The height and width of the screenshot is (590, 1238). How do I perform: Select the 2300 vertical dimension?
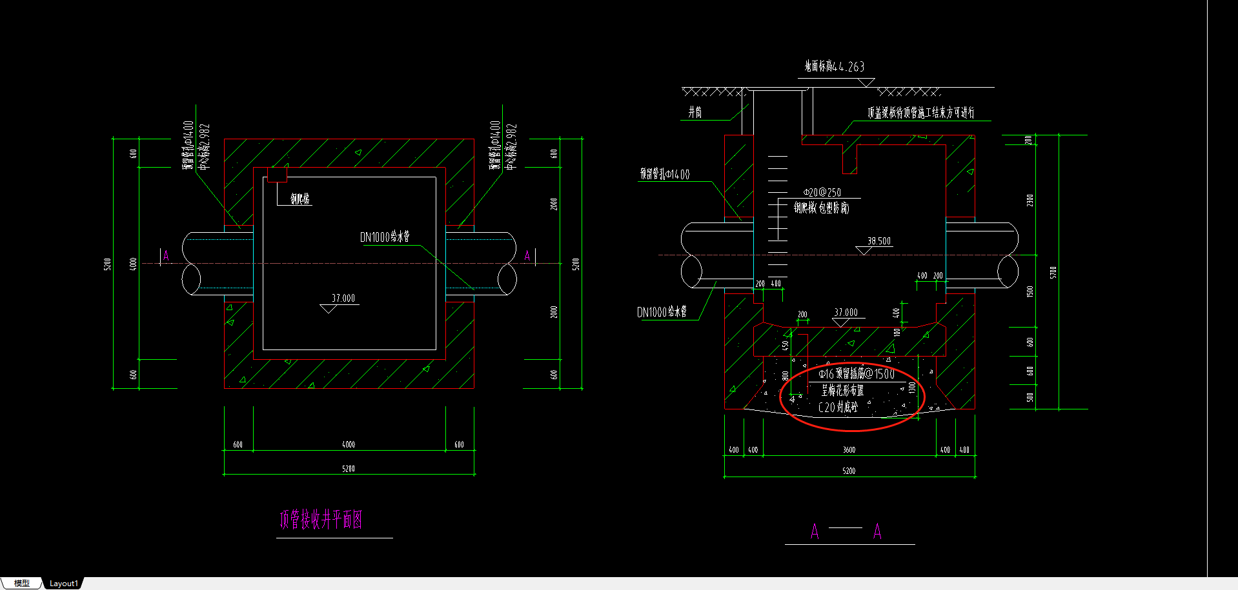[1030, 201]
